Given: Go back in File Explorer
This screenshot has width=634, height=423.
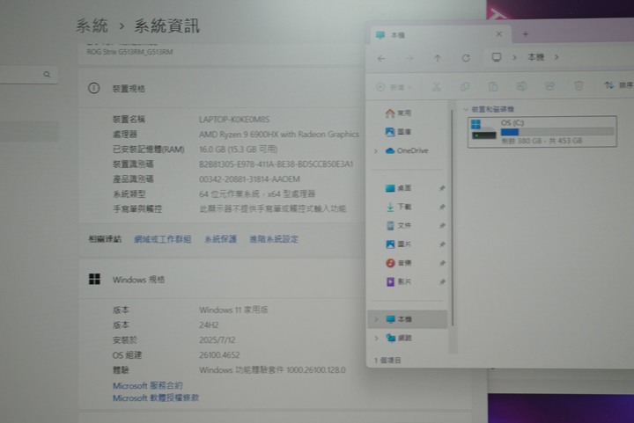Looking at the screenshot, I should pyautogui.click(x=381, y=59).
